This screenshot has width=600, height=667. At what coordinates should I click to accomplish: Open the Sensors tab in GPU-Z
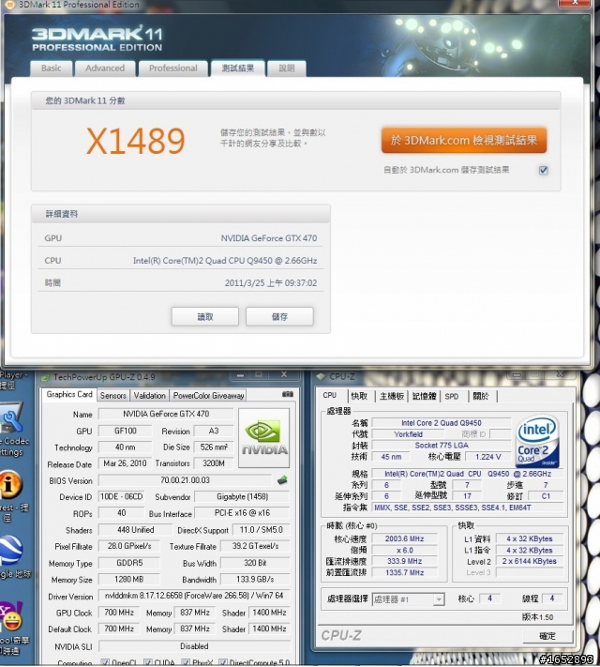coord(113,396)
